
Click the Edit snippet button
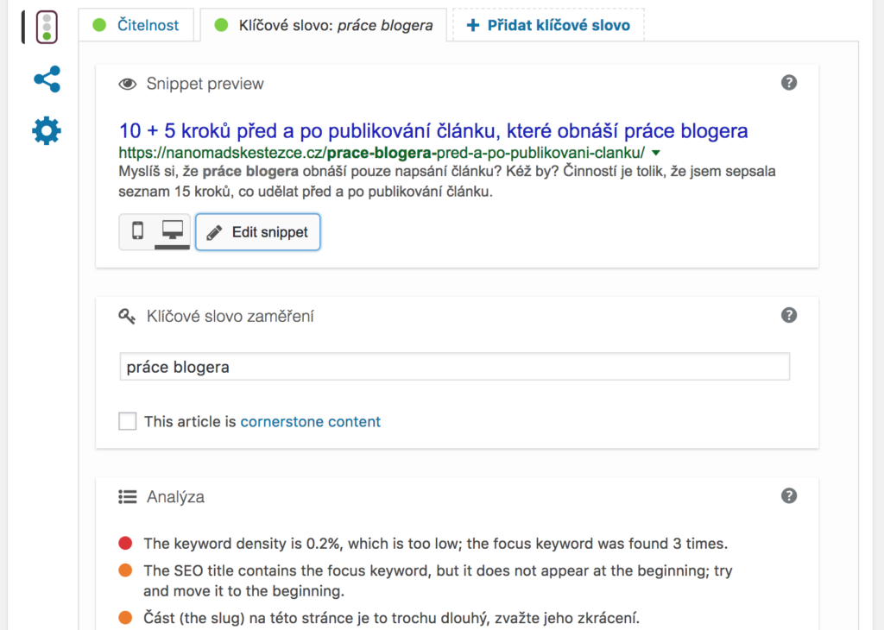(x=257, y=232)
